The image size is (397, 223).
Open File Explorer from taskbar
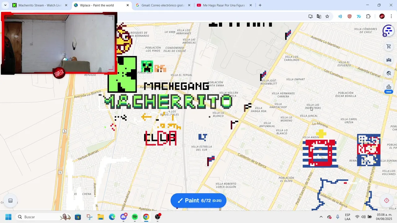pyautogui.click(x=100, y=217)
